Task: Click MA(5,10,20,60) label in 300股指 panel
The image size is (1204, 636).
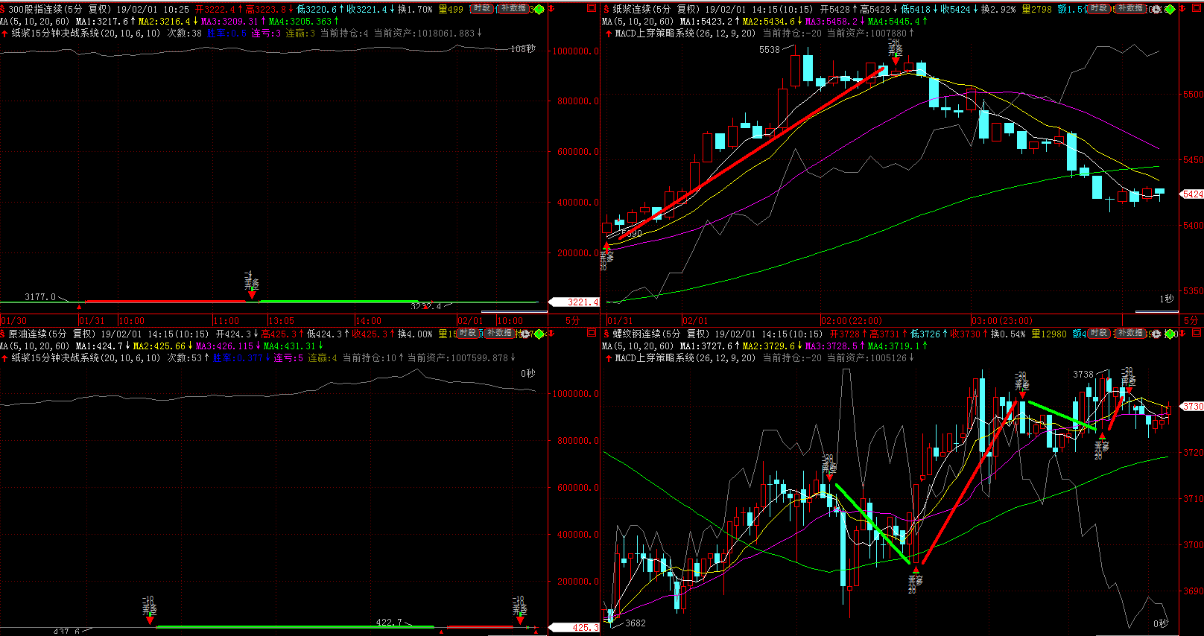Action: (34, 21)
